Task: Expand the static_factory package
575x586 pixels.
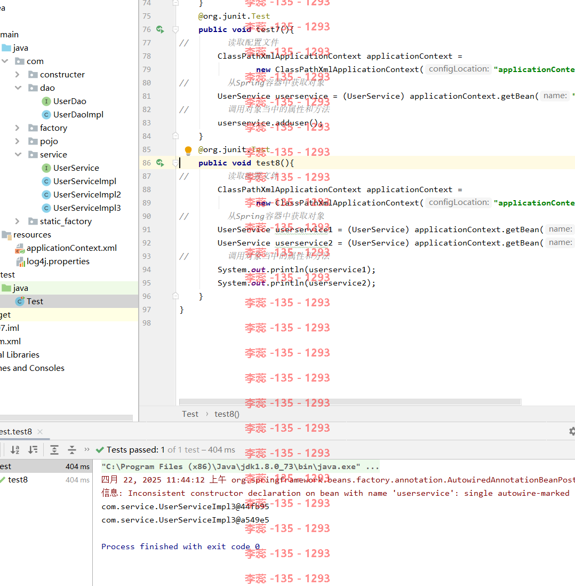Action: pyautogui.click(x=18, y=221)
